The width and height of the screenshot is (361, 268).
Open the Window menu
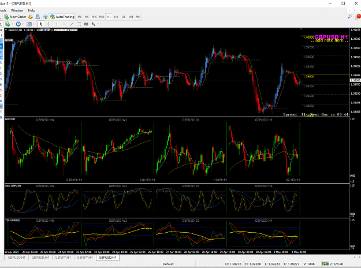[17, 10]
